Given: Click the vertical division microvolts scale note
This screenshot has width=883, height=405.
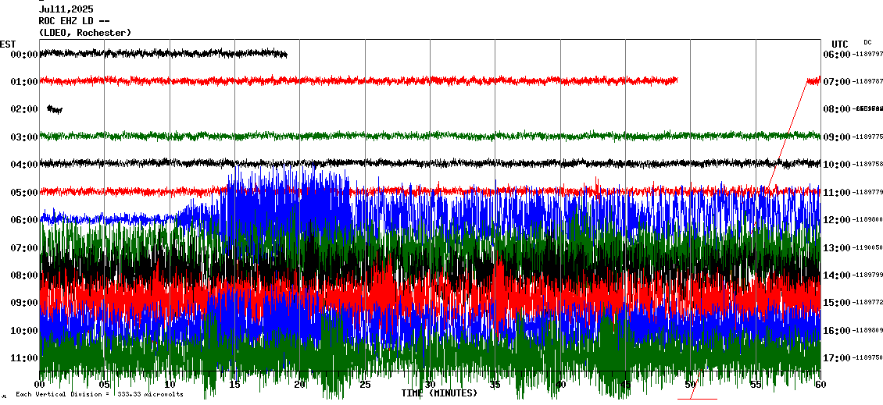Looking at the screenshot, I should click(x=99, y=395).
